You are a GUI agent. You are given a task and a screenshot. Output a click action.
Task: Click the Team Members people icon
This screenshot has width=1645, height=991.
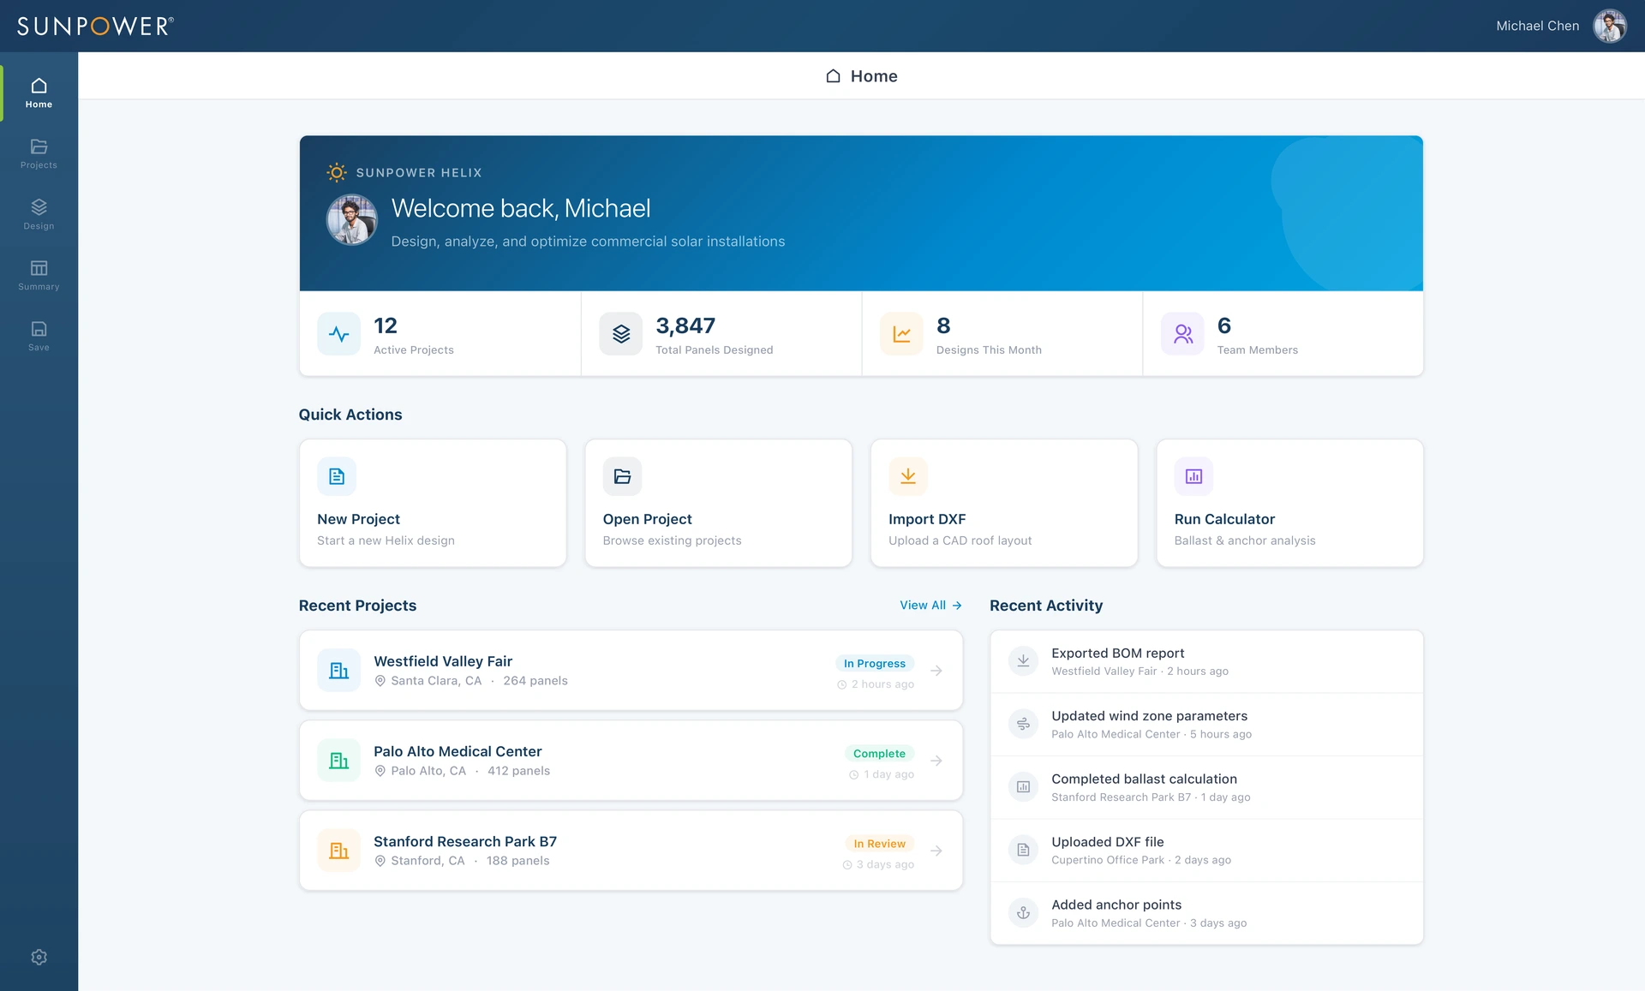(x=1182, y=334)
